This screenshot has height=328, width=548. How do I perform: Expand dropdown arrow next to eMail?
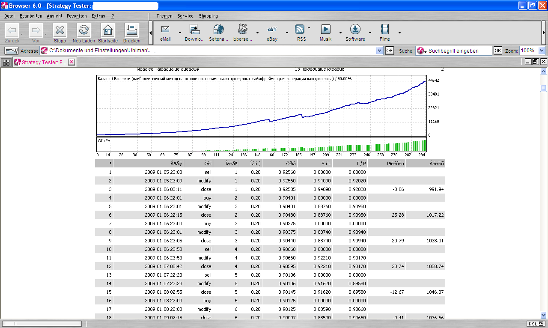(180, 33)
